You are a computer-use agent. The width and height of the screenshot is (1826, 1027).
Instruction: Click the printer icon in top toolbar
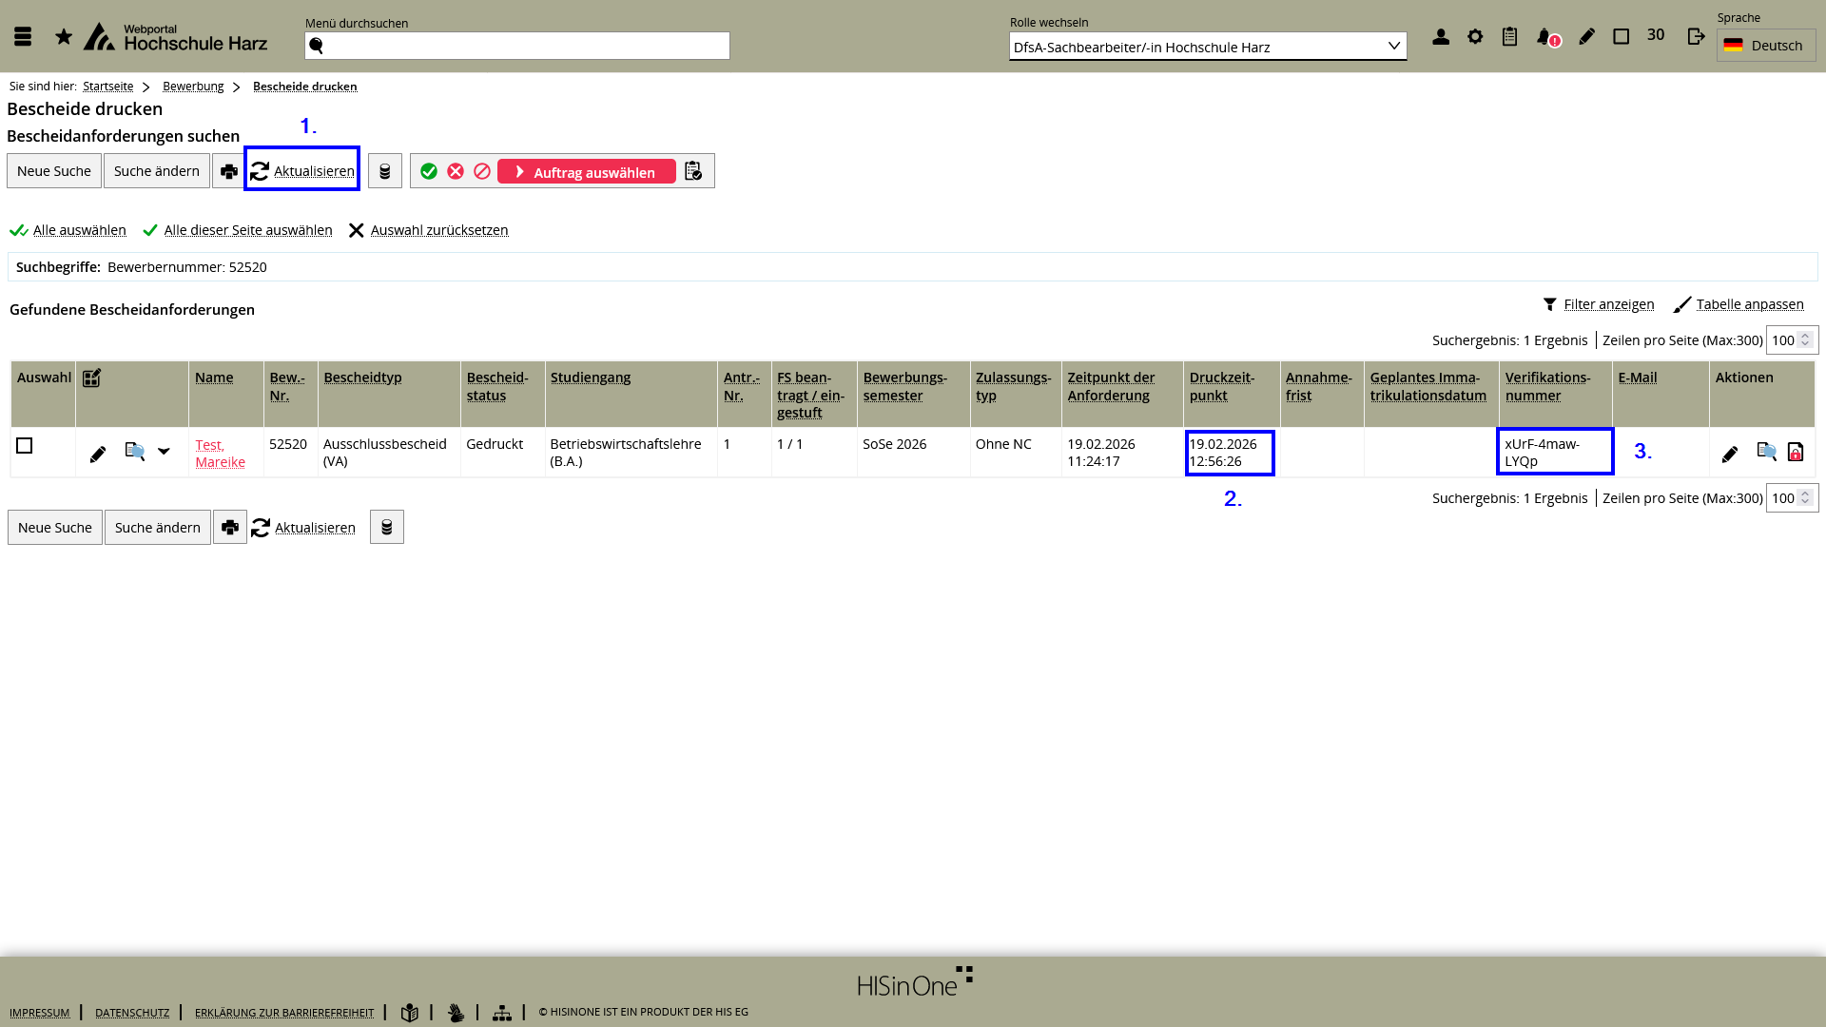pos(228,171)
